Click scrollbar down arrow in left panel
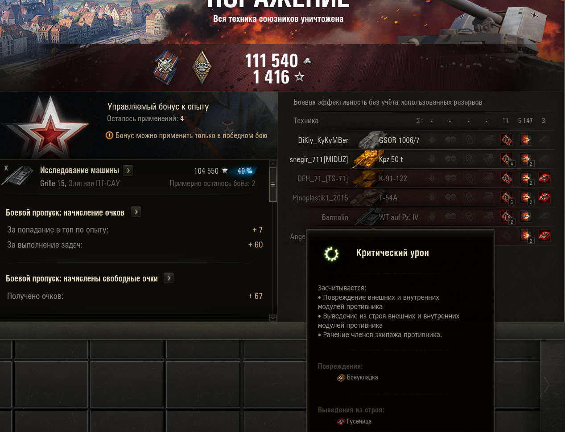 click(273, 318)
